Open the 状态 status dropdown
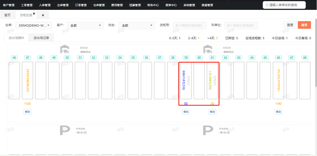 coord(137,25)
